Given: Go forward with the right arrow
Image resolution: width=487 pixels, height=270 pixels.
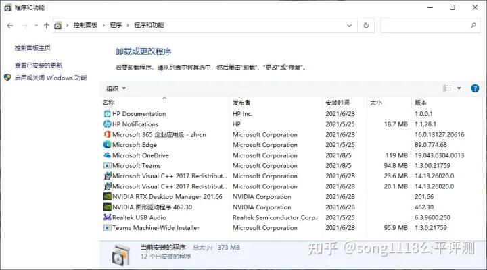Looking at the screenshot, I should coord(24,26).
